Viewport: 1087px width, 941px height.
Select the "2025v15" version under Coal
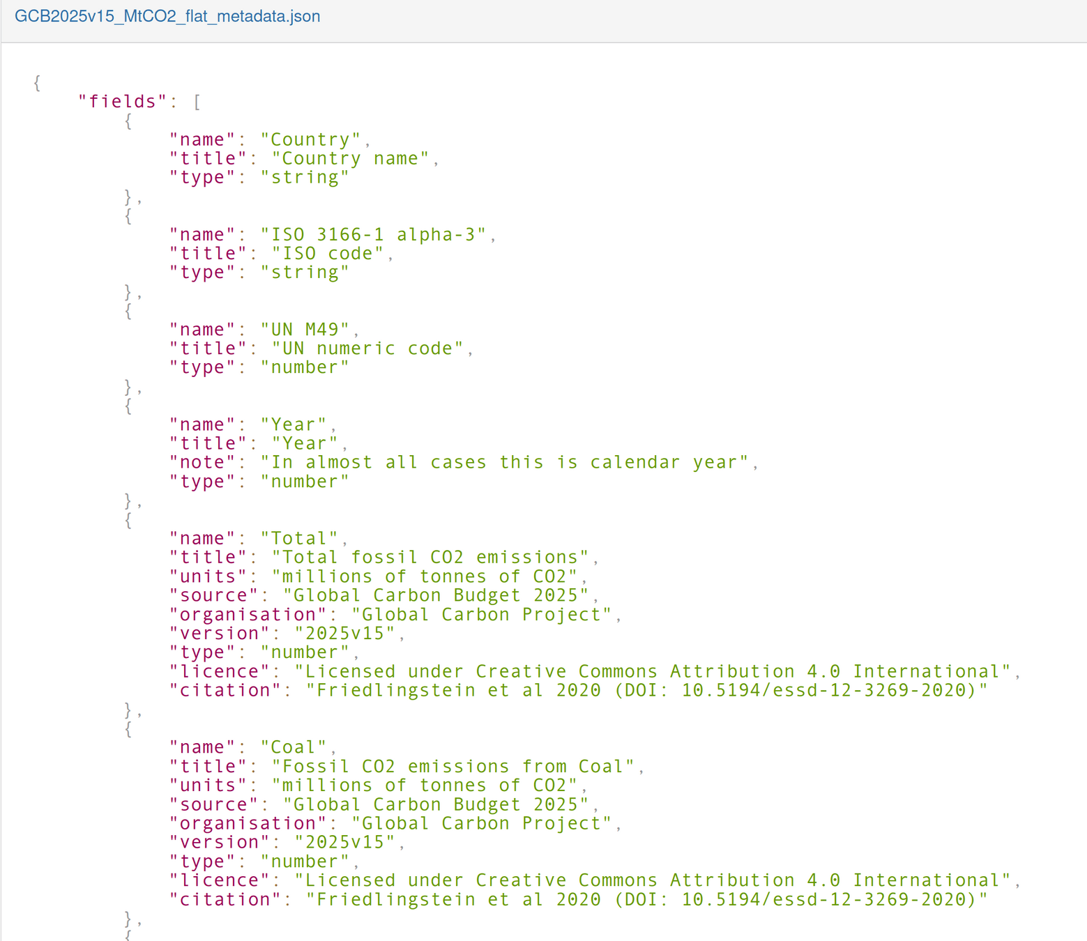[x=344, y=842]
